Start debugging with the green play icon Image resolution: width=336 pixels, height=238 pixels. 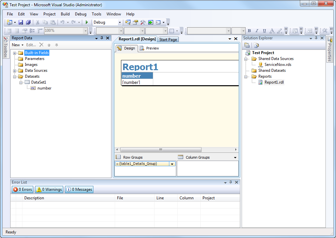tap(87, 22)
